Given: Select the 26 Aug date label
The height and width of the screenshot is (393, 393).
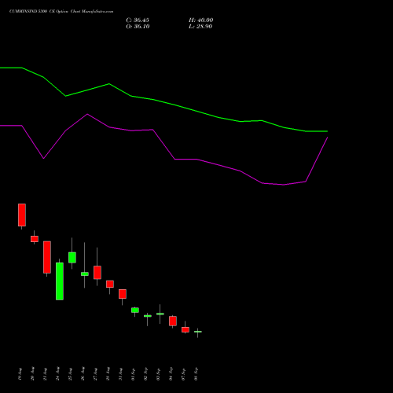Looking at the screenshot, I should coord(83,374).
